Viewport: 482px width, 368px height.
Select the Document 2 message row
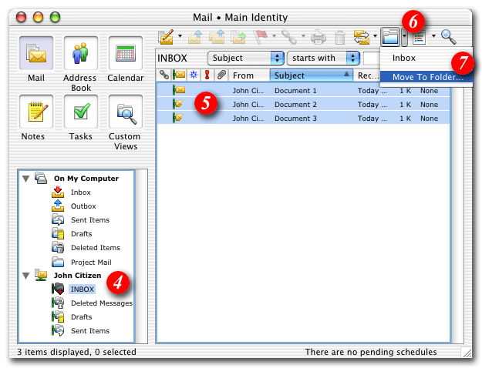pos(295,104)
